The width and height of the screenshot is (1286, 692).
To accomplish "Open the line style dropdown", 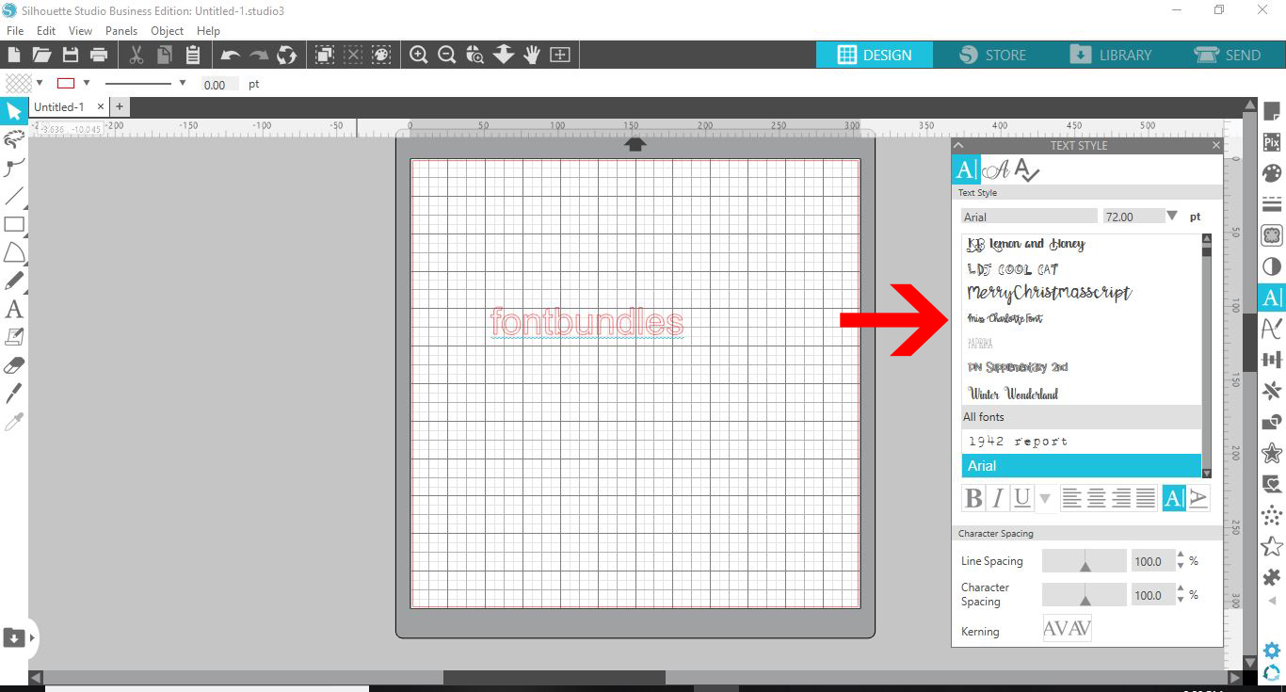I will click(182, 83).
